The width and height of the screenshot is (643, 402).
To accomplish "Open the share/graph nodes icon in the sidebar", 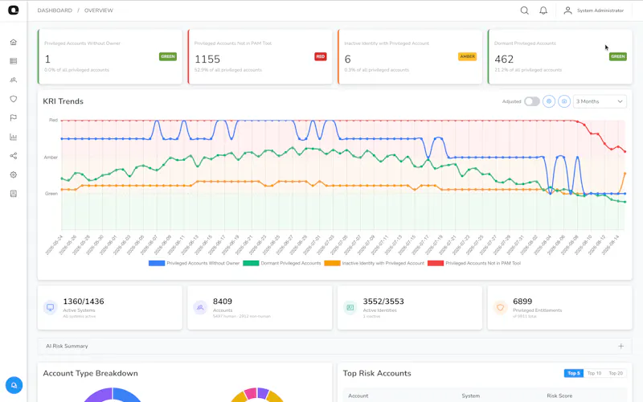I will tap(14, 156).
